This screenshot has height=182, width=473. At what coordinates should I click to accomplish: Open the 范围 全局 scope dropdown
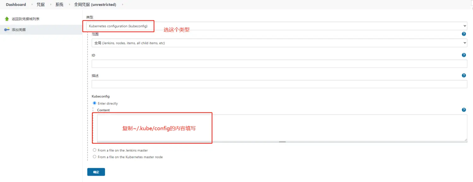[279, 43]
